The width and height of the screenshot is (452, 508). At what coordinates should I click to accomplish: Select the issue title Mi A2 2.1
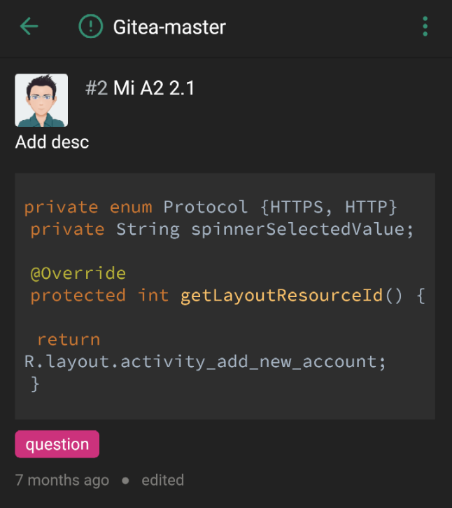[154, 88]
